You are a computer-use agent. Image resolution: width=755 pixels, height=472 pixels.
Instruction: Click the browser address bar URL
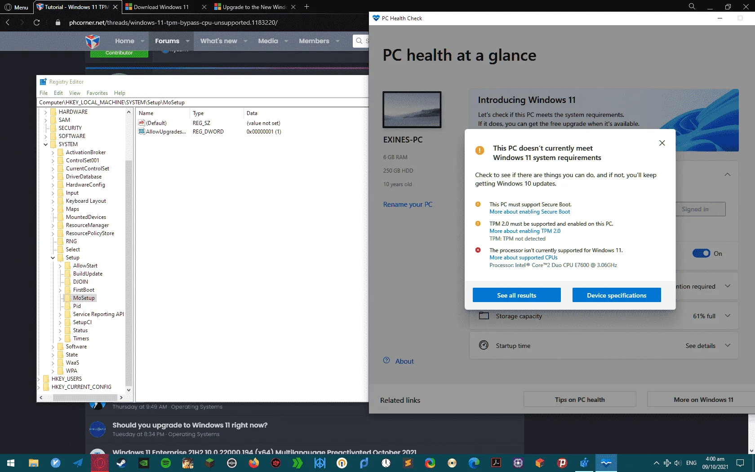(x=173, y=22)
